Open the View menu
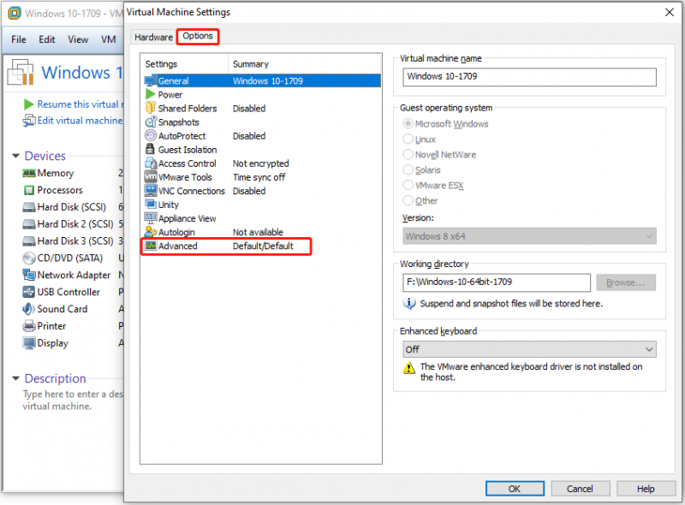 78,39
